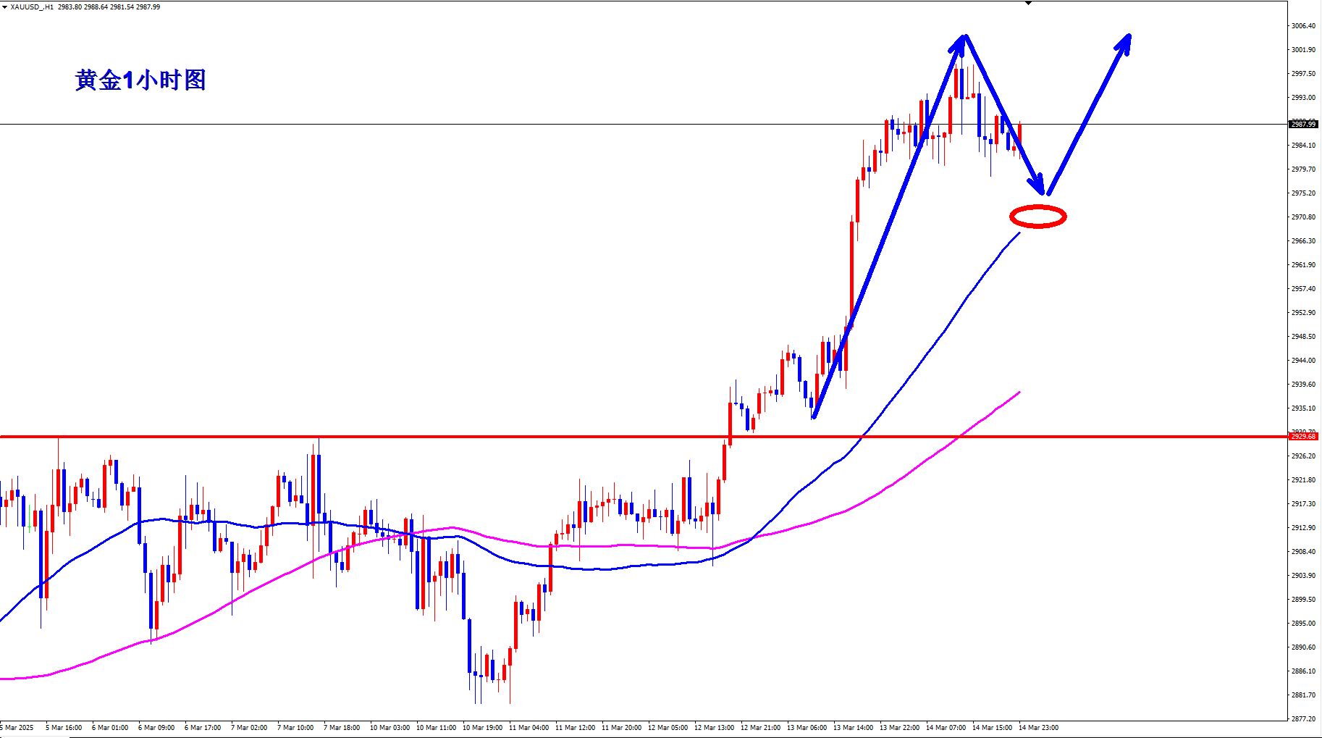Click the black current price tag 2987.99
The image size is (1322, 738).
(1303, 125)
